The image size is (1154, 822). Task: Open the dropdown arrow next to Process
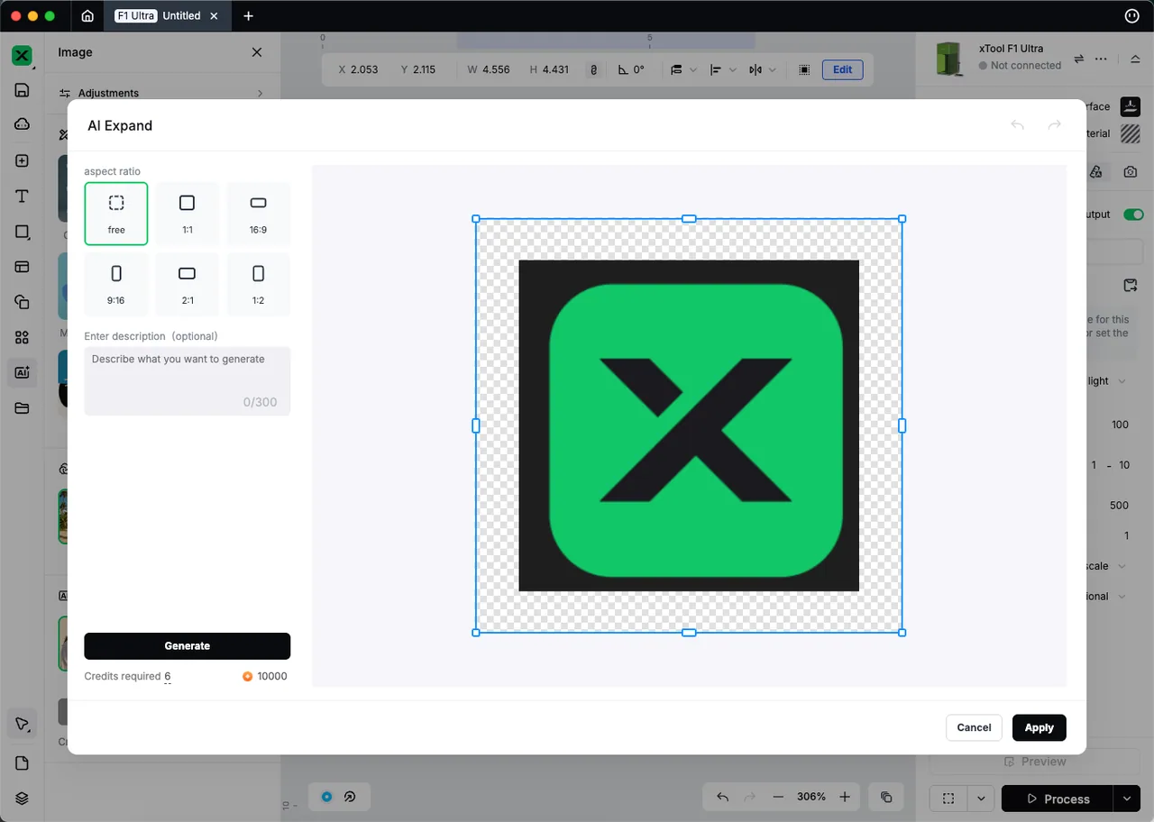(1125, 799)
